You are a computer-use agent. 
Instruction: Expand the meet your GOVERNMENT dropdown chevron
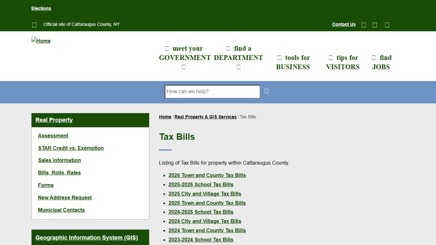tap(184, 67)
